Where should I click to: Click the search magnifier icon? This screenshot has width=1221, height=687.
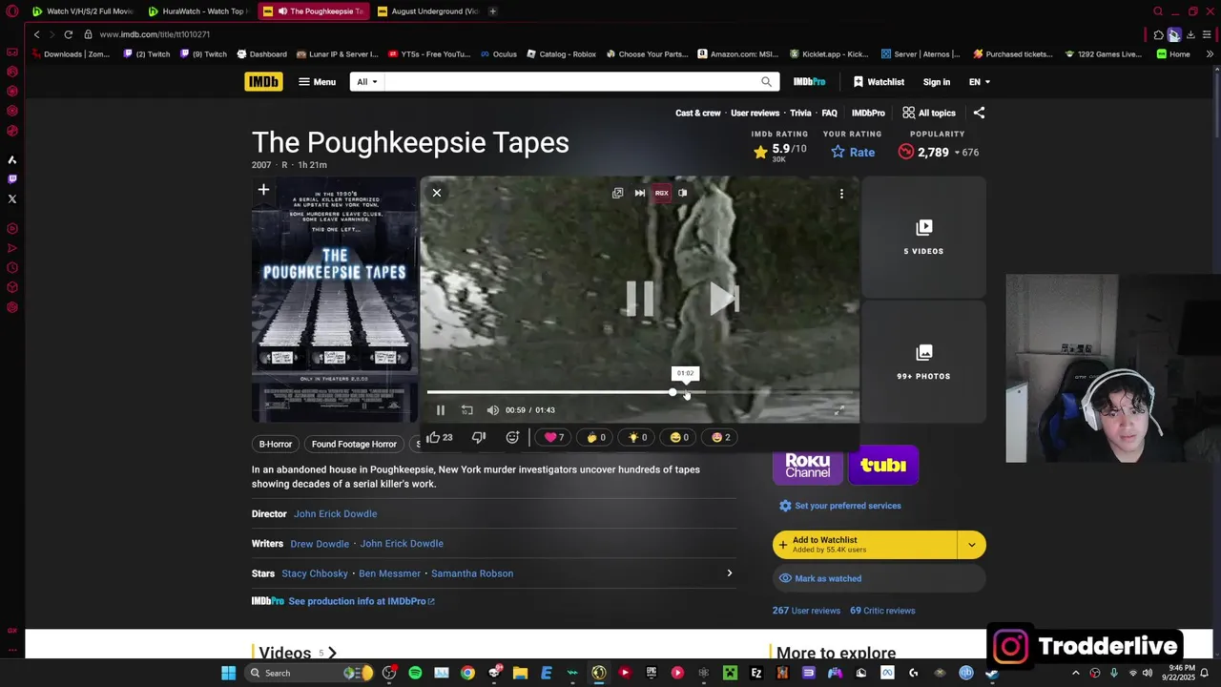[x=766, y=82]
